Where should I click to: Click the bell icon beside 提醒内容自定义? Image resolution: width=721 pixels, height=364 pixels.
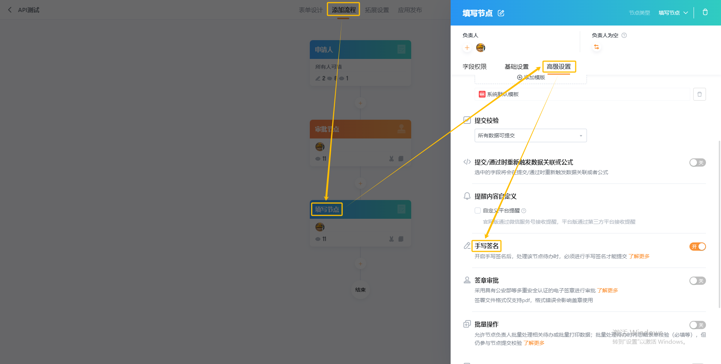click(467, 196)
